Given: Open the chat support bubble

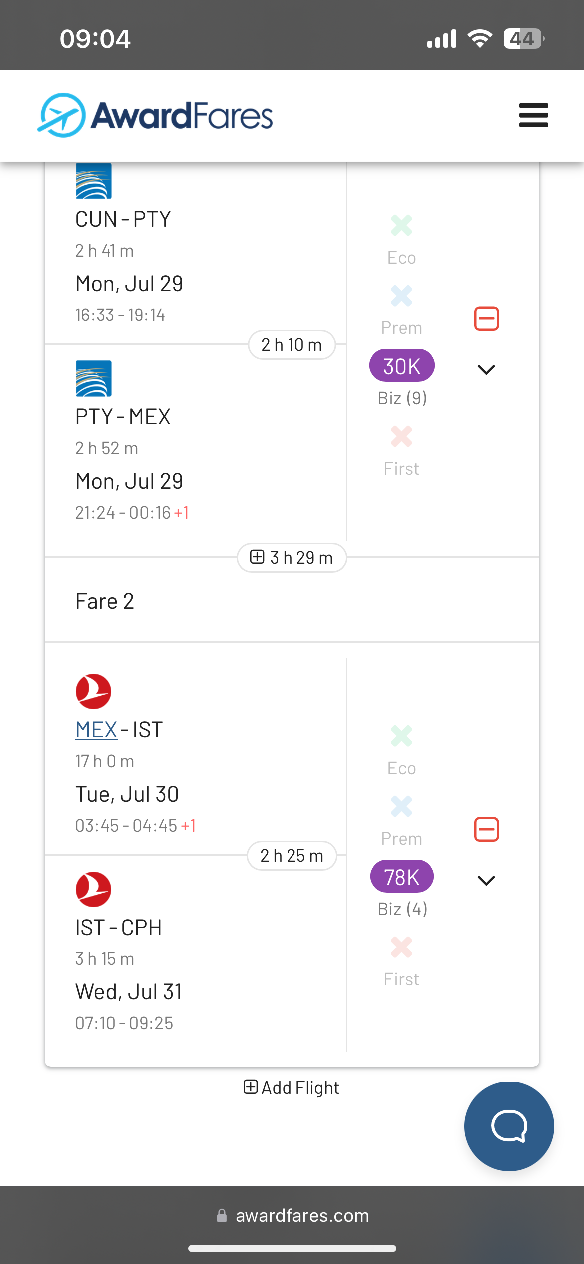Looking at the screenshot, I should [509, 1126].
